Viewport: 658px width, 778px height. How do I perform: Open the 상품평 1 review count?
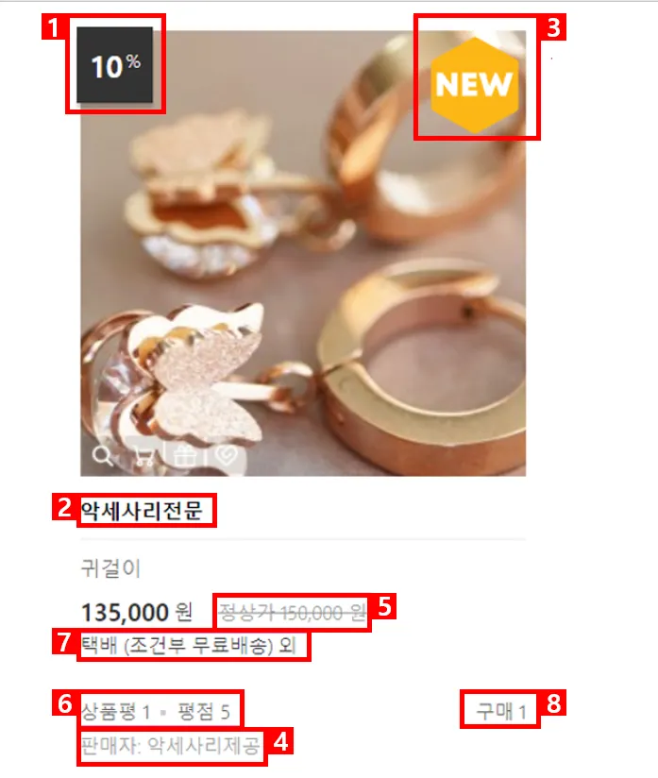point(115,712)
